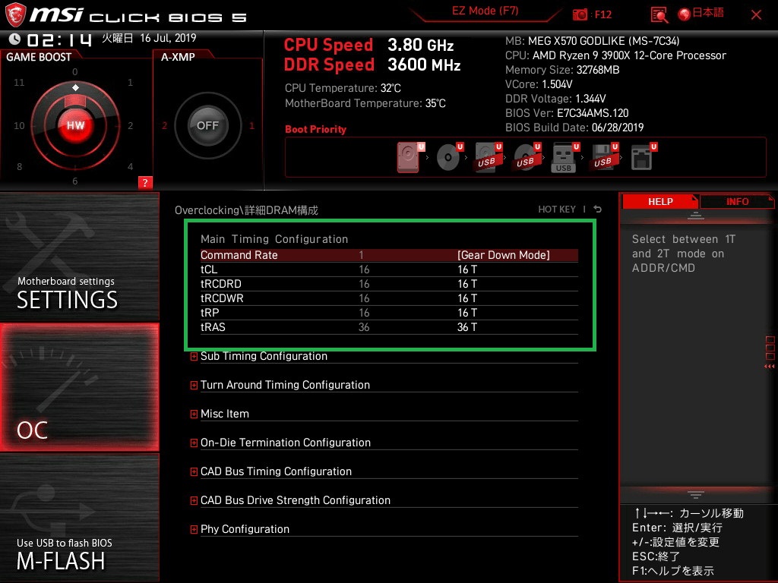
Task: Select the tRP 16 T value field
Action: click(467, 312)
